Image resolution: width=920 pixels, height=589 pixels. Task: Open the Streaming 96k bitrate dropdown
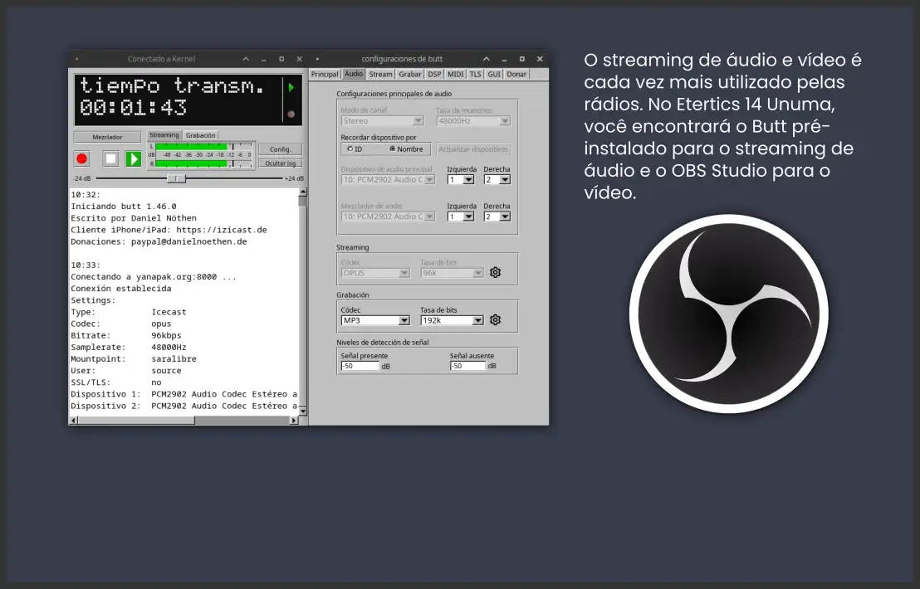452,273
